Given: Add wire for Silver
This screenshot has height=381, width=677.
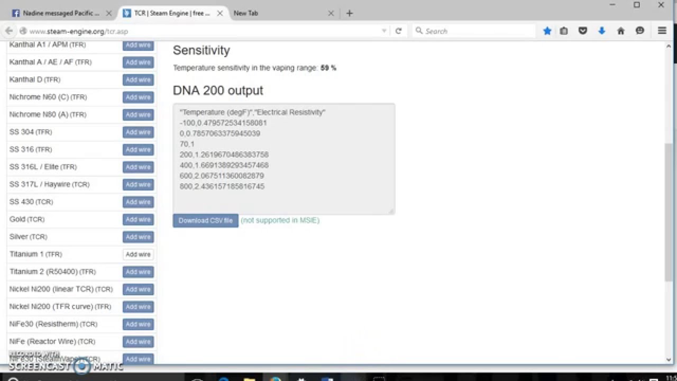Looking at the screenshot, I should pos(138,237).
